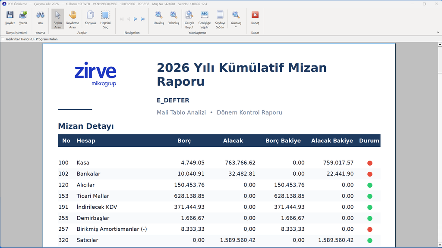Click Demirbaşlar borç value 1.666,67

pos(193,218)
